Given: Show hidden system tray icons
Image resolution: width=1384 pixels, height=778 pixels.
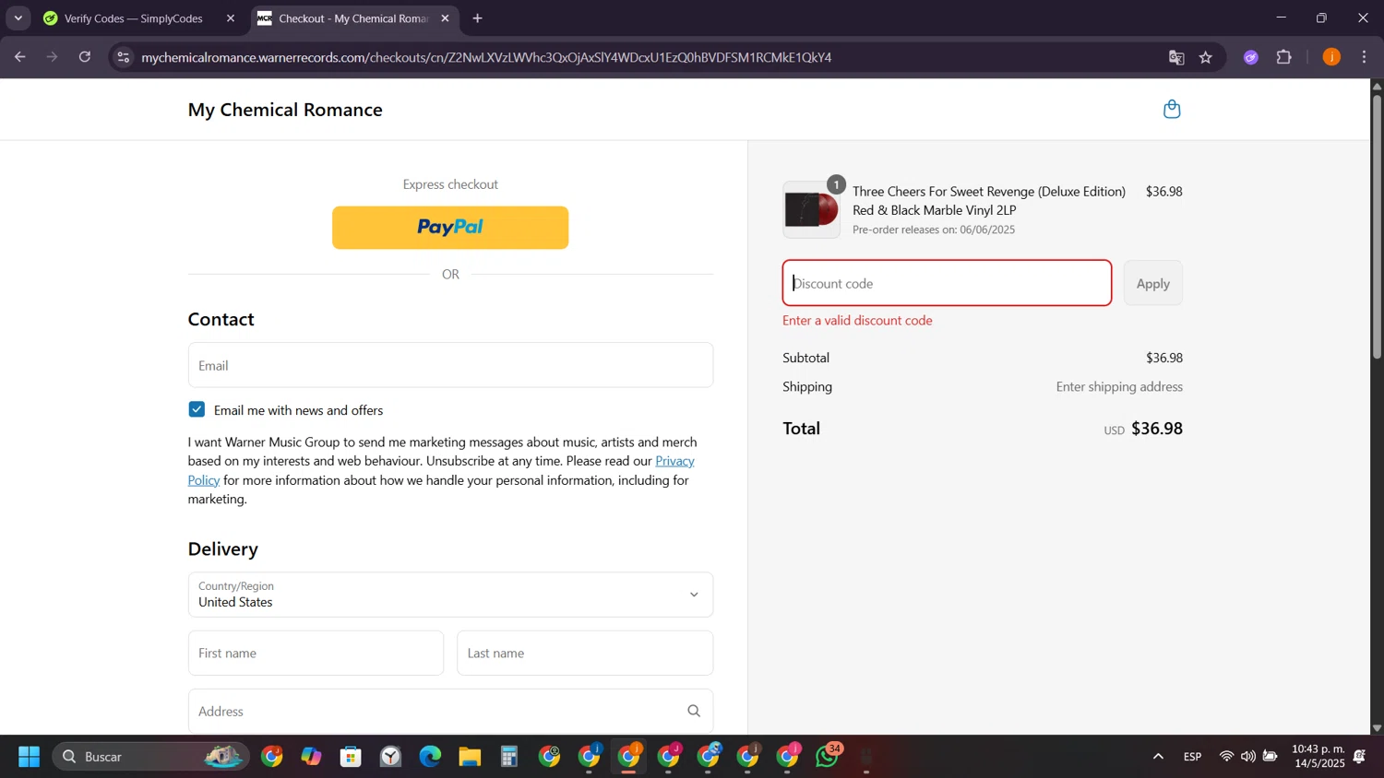Looking at the screenshot, I should click(1158, 757).
